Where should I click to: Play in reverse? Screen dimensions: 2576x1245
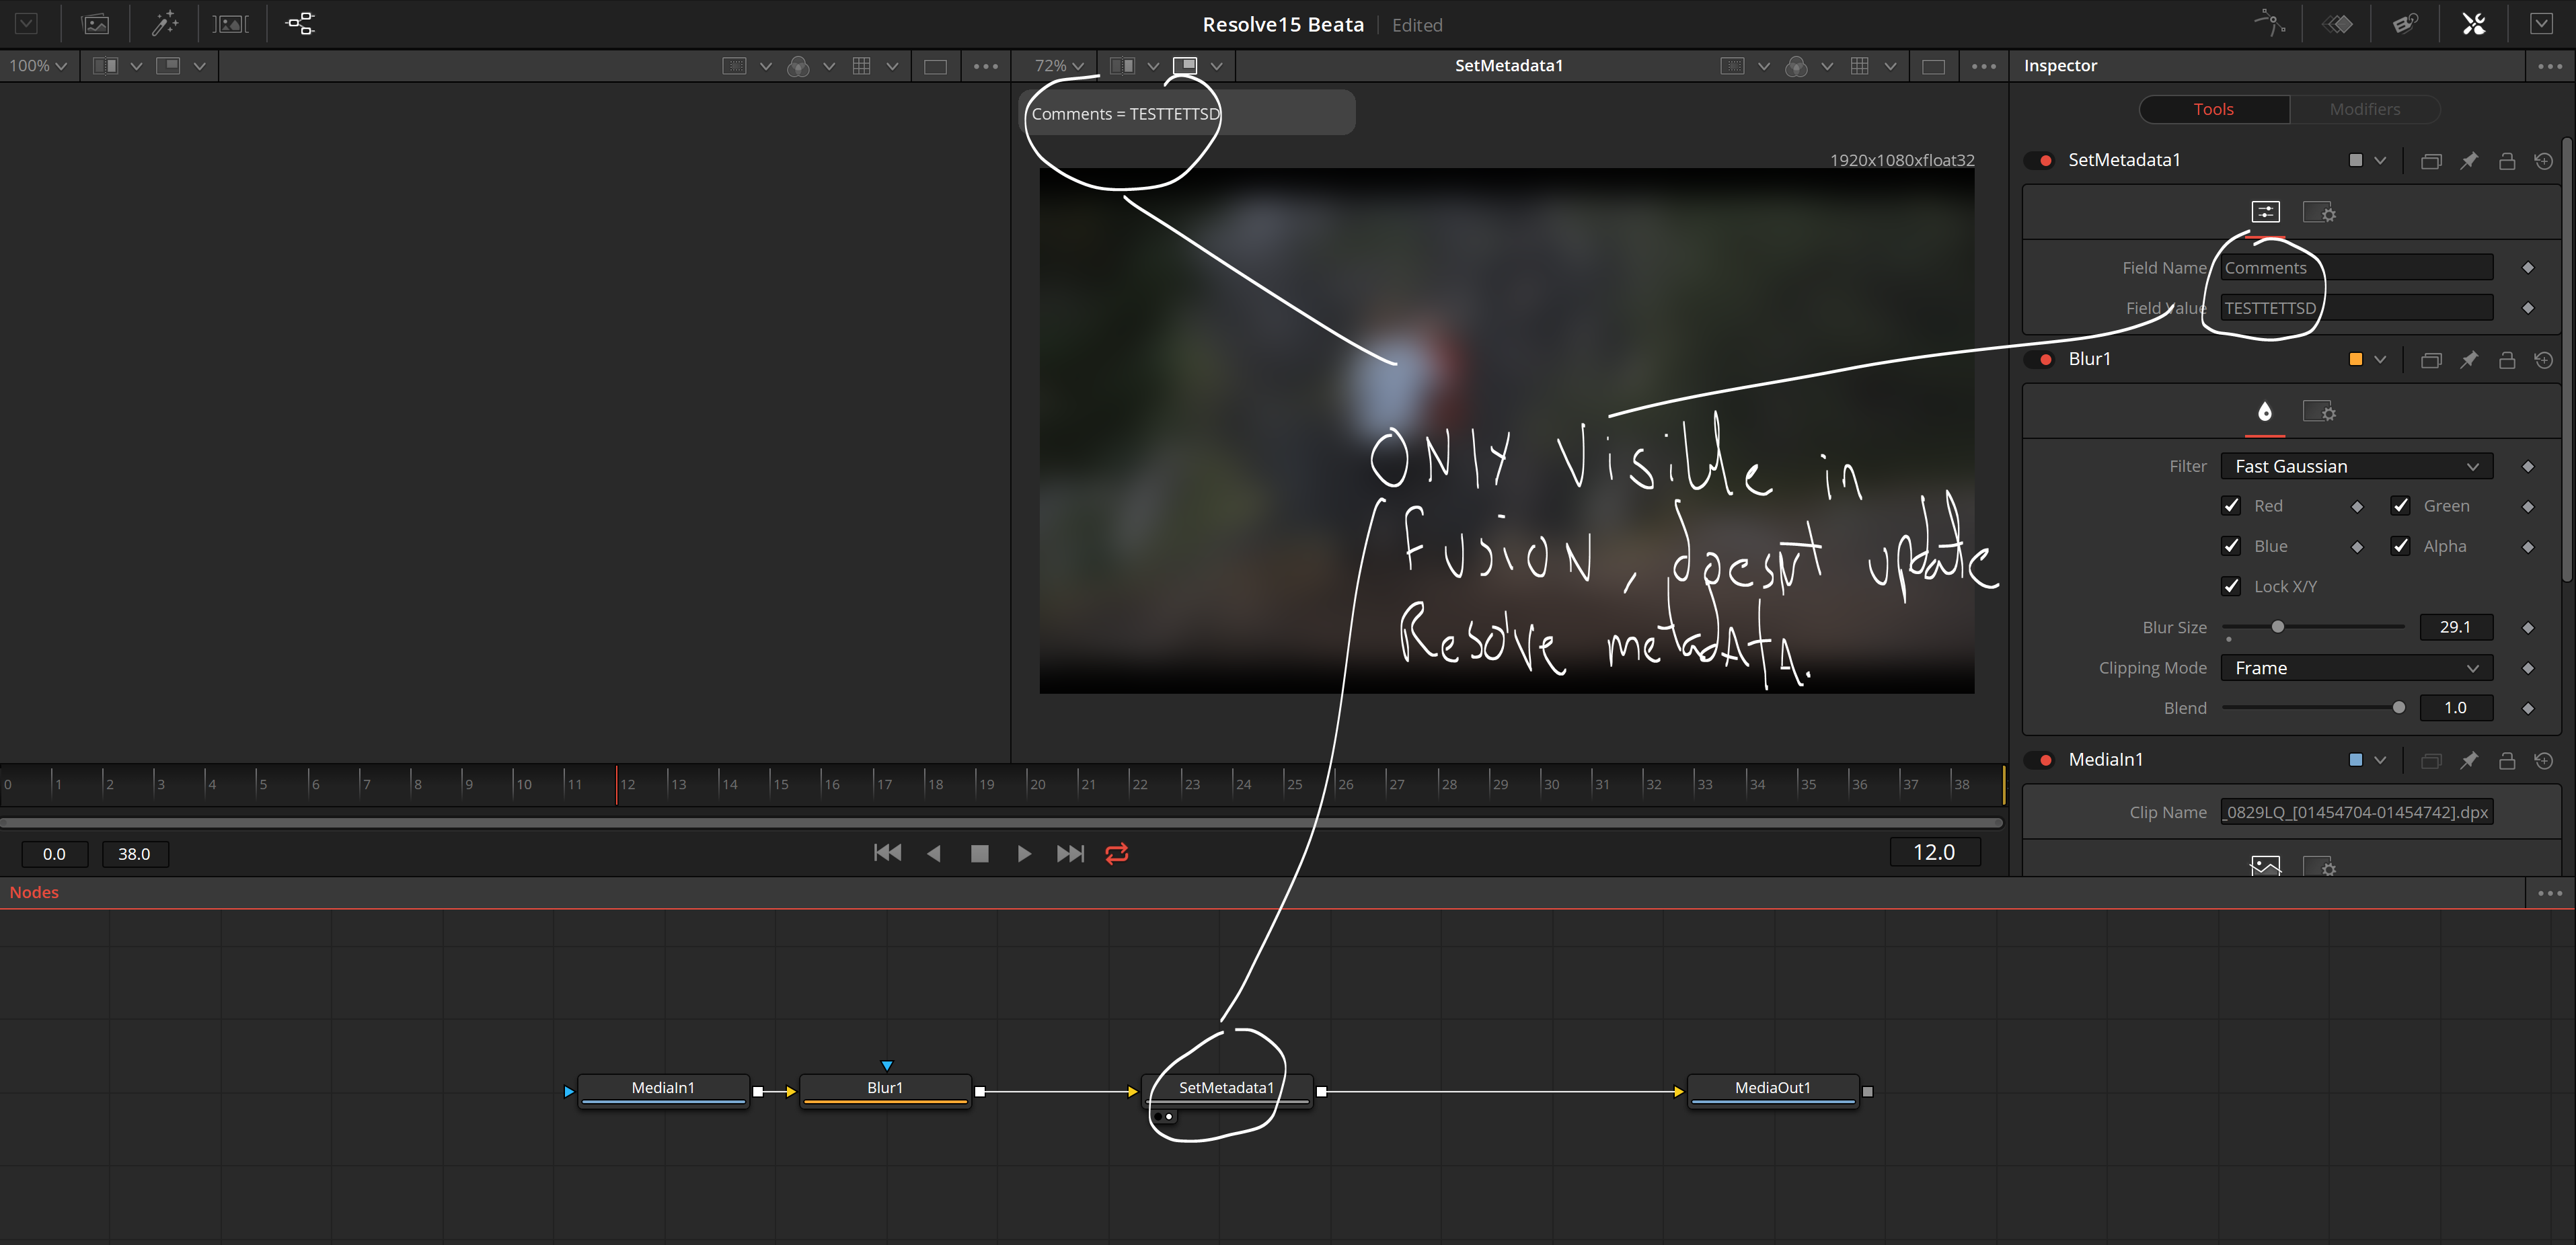934,853
